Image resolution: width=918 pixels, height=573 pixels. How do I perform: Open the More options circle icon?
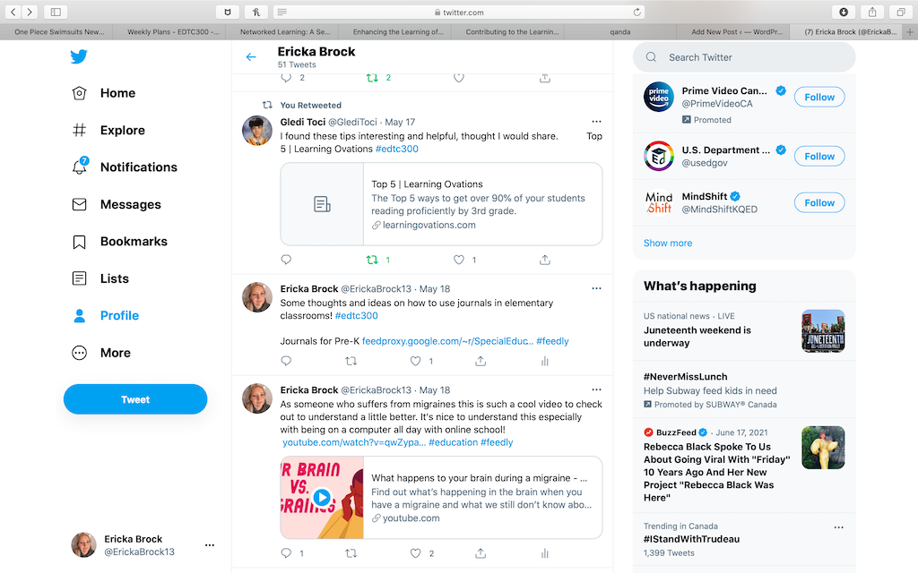79,353
